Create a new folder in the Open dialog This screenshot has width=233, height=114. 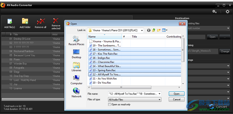(x=159, y=30)
